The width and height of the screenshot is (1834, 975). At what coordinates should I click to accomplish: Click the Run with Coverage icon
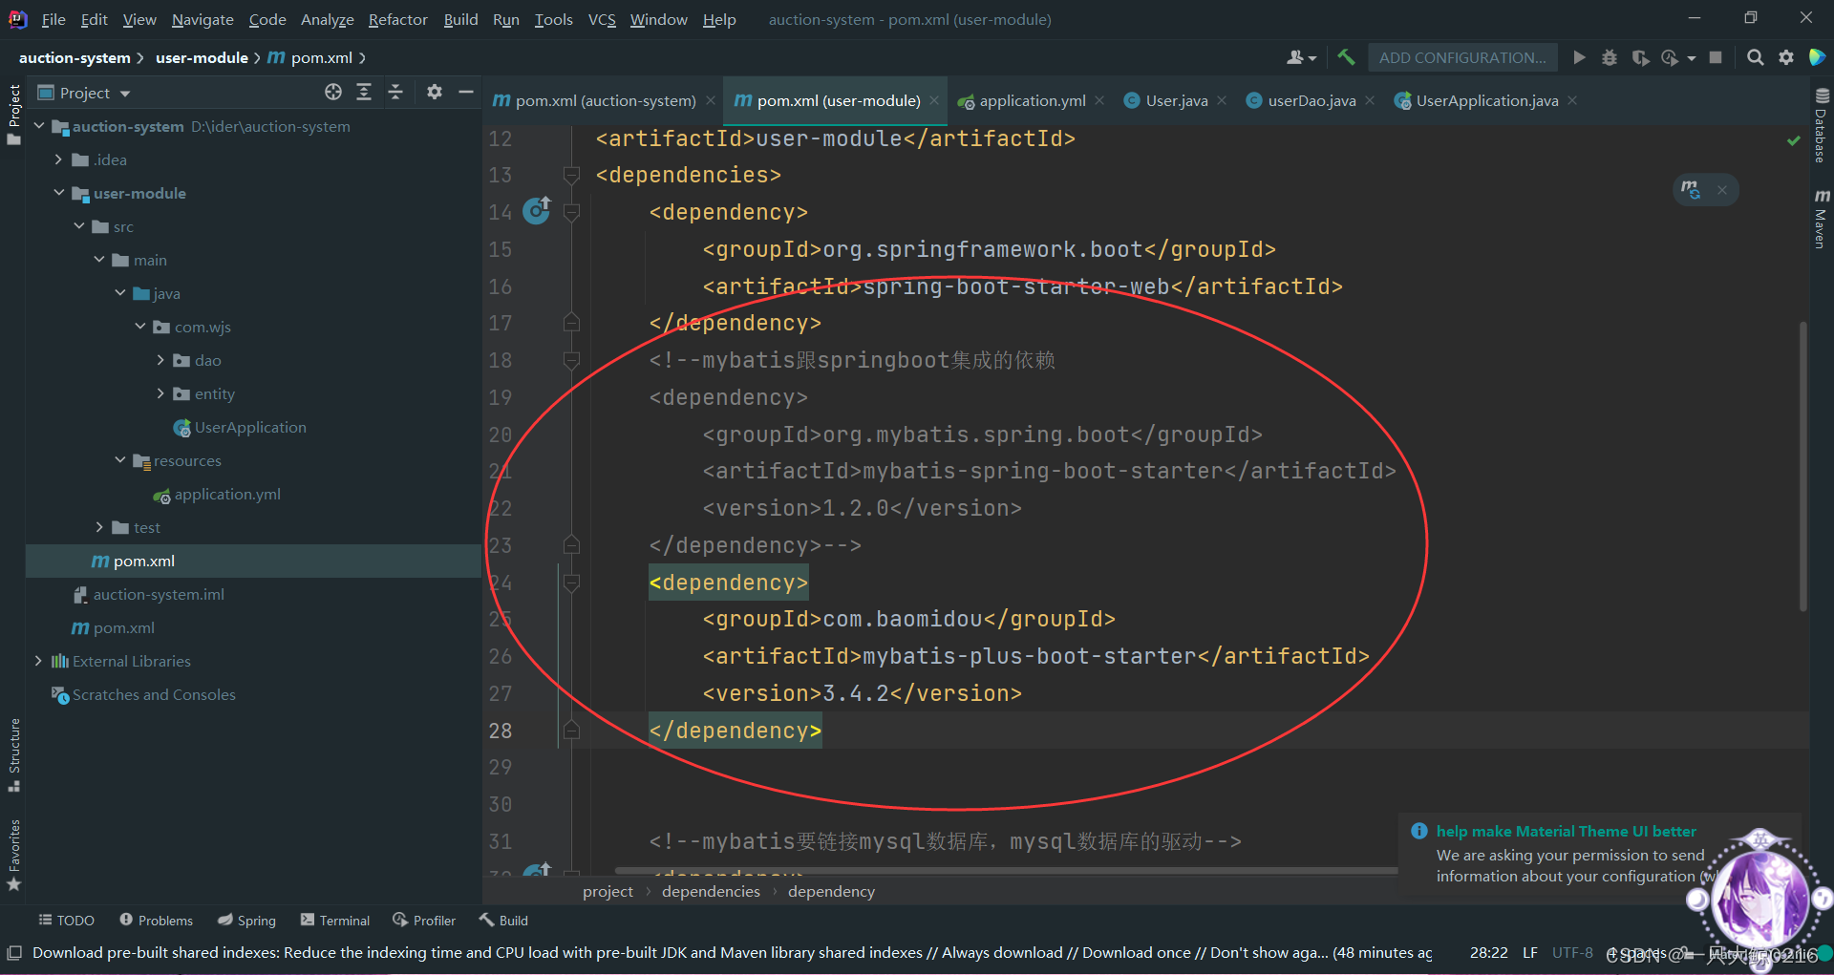tap(1640, 57)
